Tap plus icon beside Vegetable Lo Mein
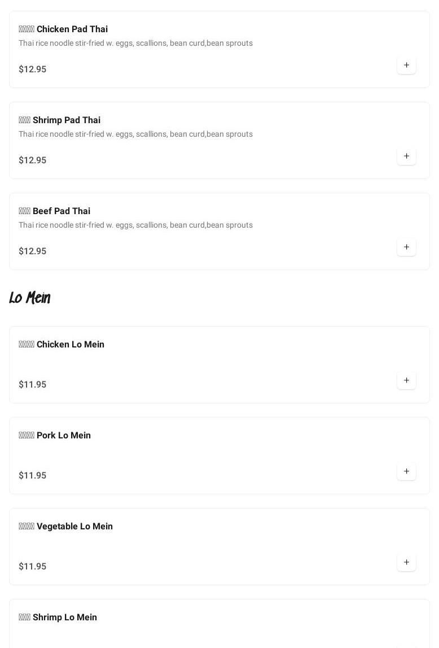 pyautogui.click(x=406, y=562)
